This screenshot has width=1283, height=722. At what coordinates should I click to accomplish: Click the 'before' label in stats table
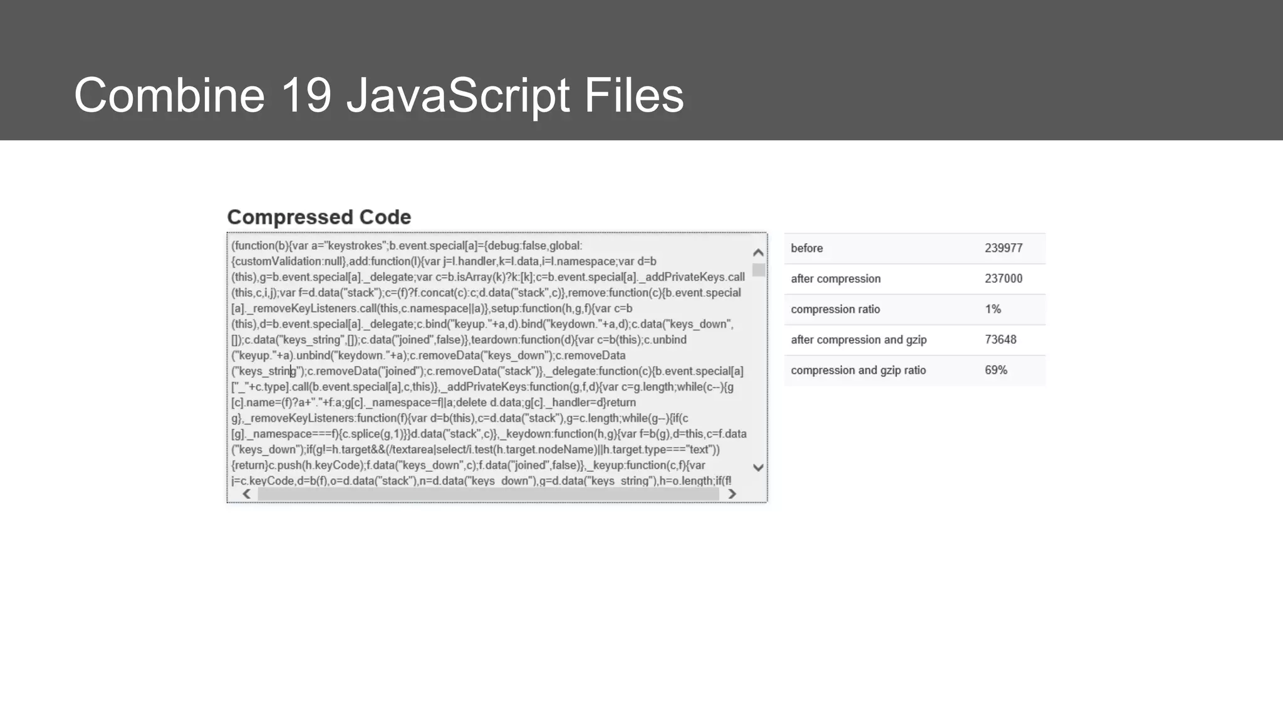[807, 248]
